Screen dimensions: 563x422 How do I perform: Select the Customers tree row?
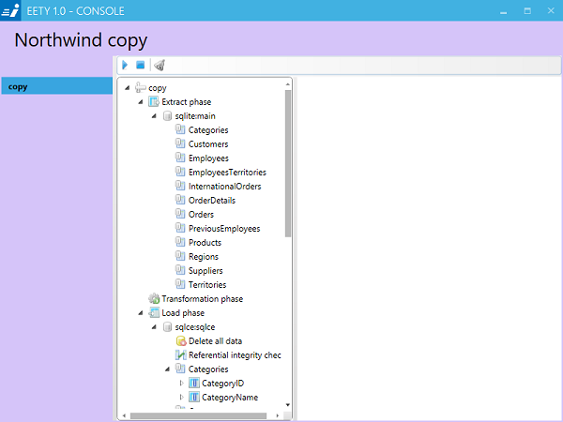pyautogui.click(x=202, y=143)
